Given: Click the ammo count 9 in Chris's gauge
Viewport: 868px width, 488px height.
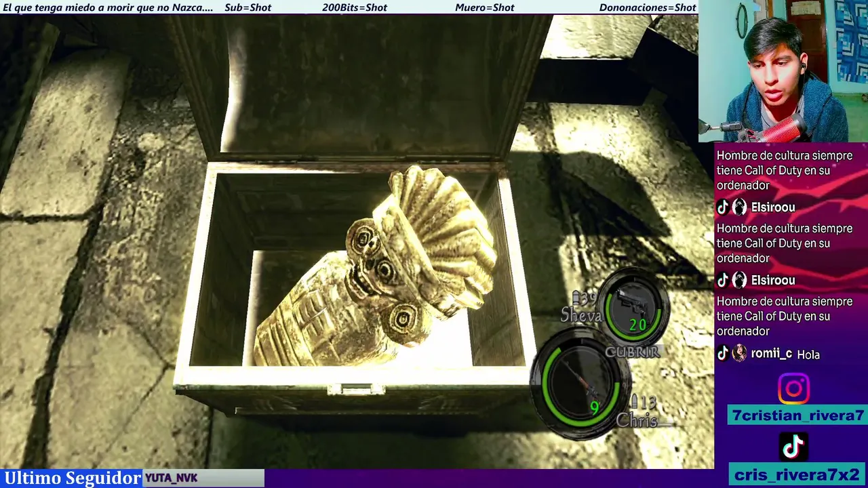Looking at the screenshot, I should point(594,408).
